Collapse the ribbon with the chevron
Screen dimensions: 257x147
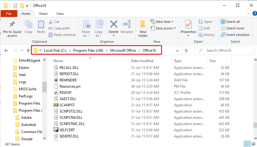coord(248,13)
